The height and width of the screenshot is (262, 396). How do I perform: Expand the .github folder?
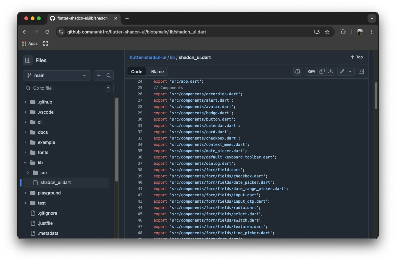pos(25,102)
